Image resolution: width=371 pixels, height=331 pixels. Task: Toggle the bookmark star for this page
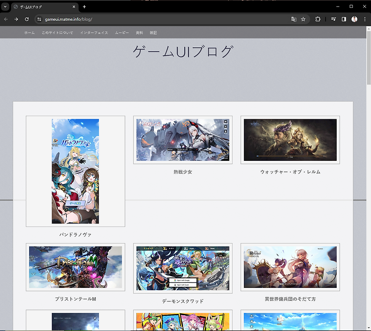304,19
